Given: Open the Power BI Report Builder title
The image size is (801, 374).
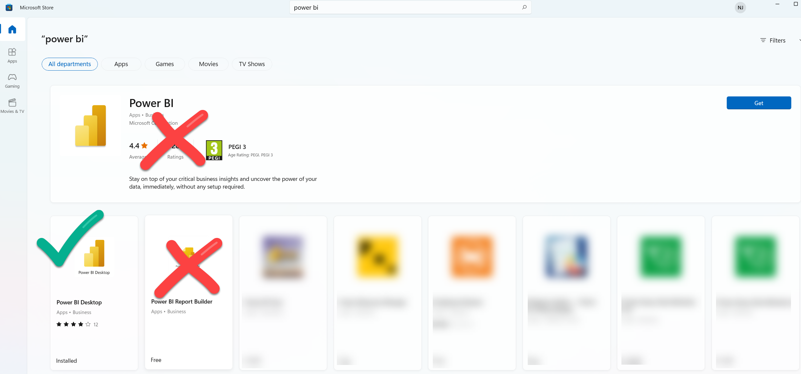Looking at the screenshot, I should click(x=182, y=301).
